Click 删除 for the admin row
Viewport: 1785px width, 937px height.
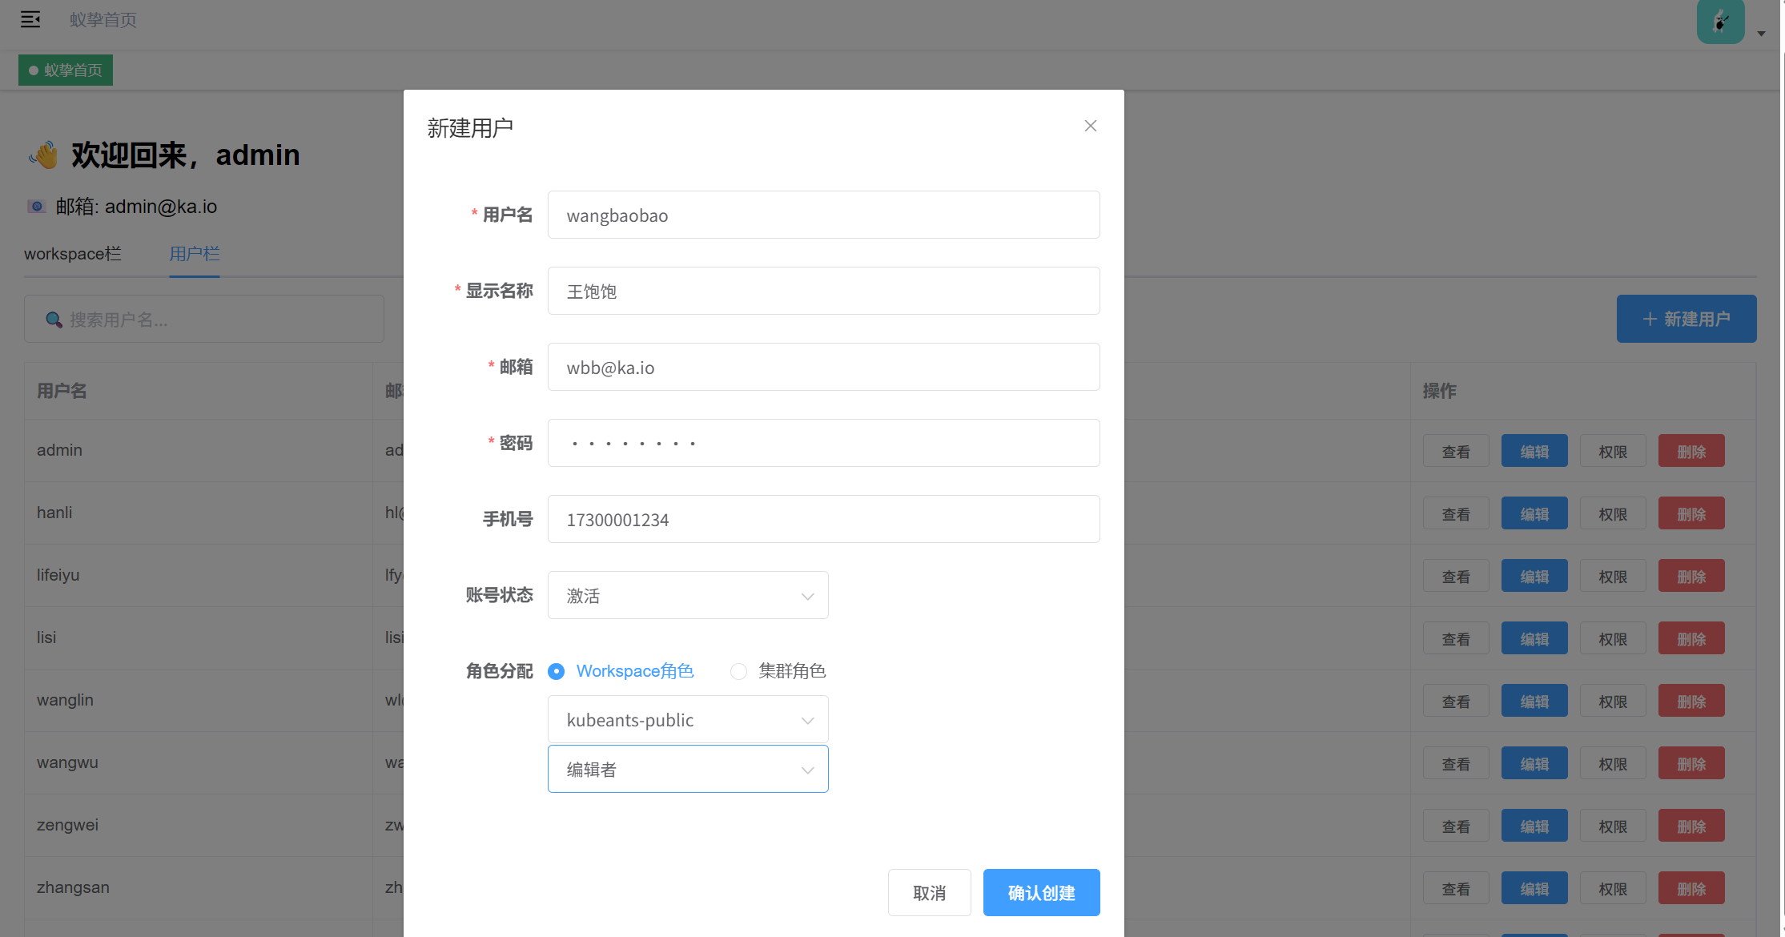pyautogui.click(x=1691, y=451)
